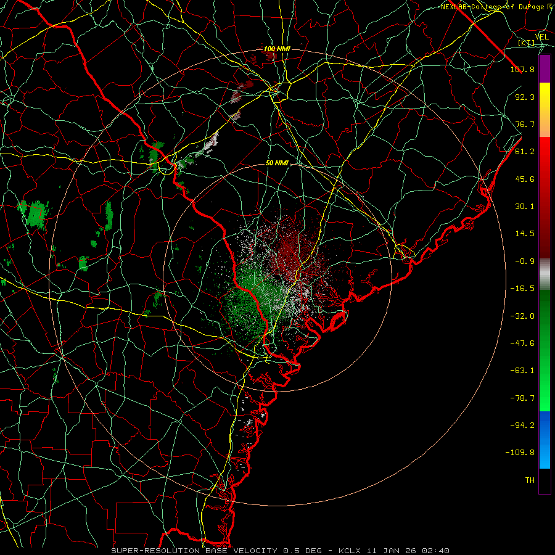Click the -78.7 velocity scale value

pyautogui.click(x=522, y=398)
